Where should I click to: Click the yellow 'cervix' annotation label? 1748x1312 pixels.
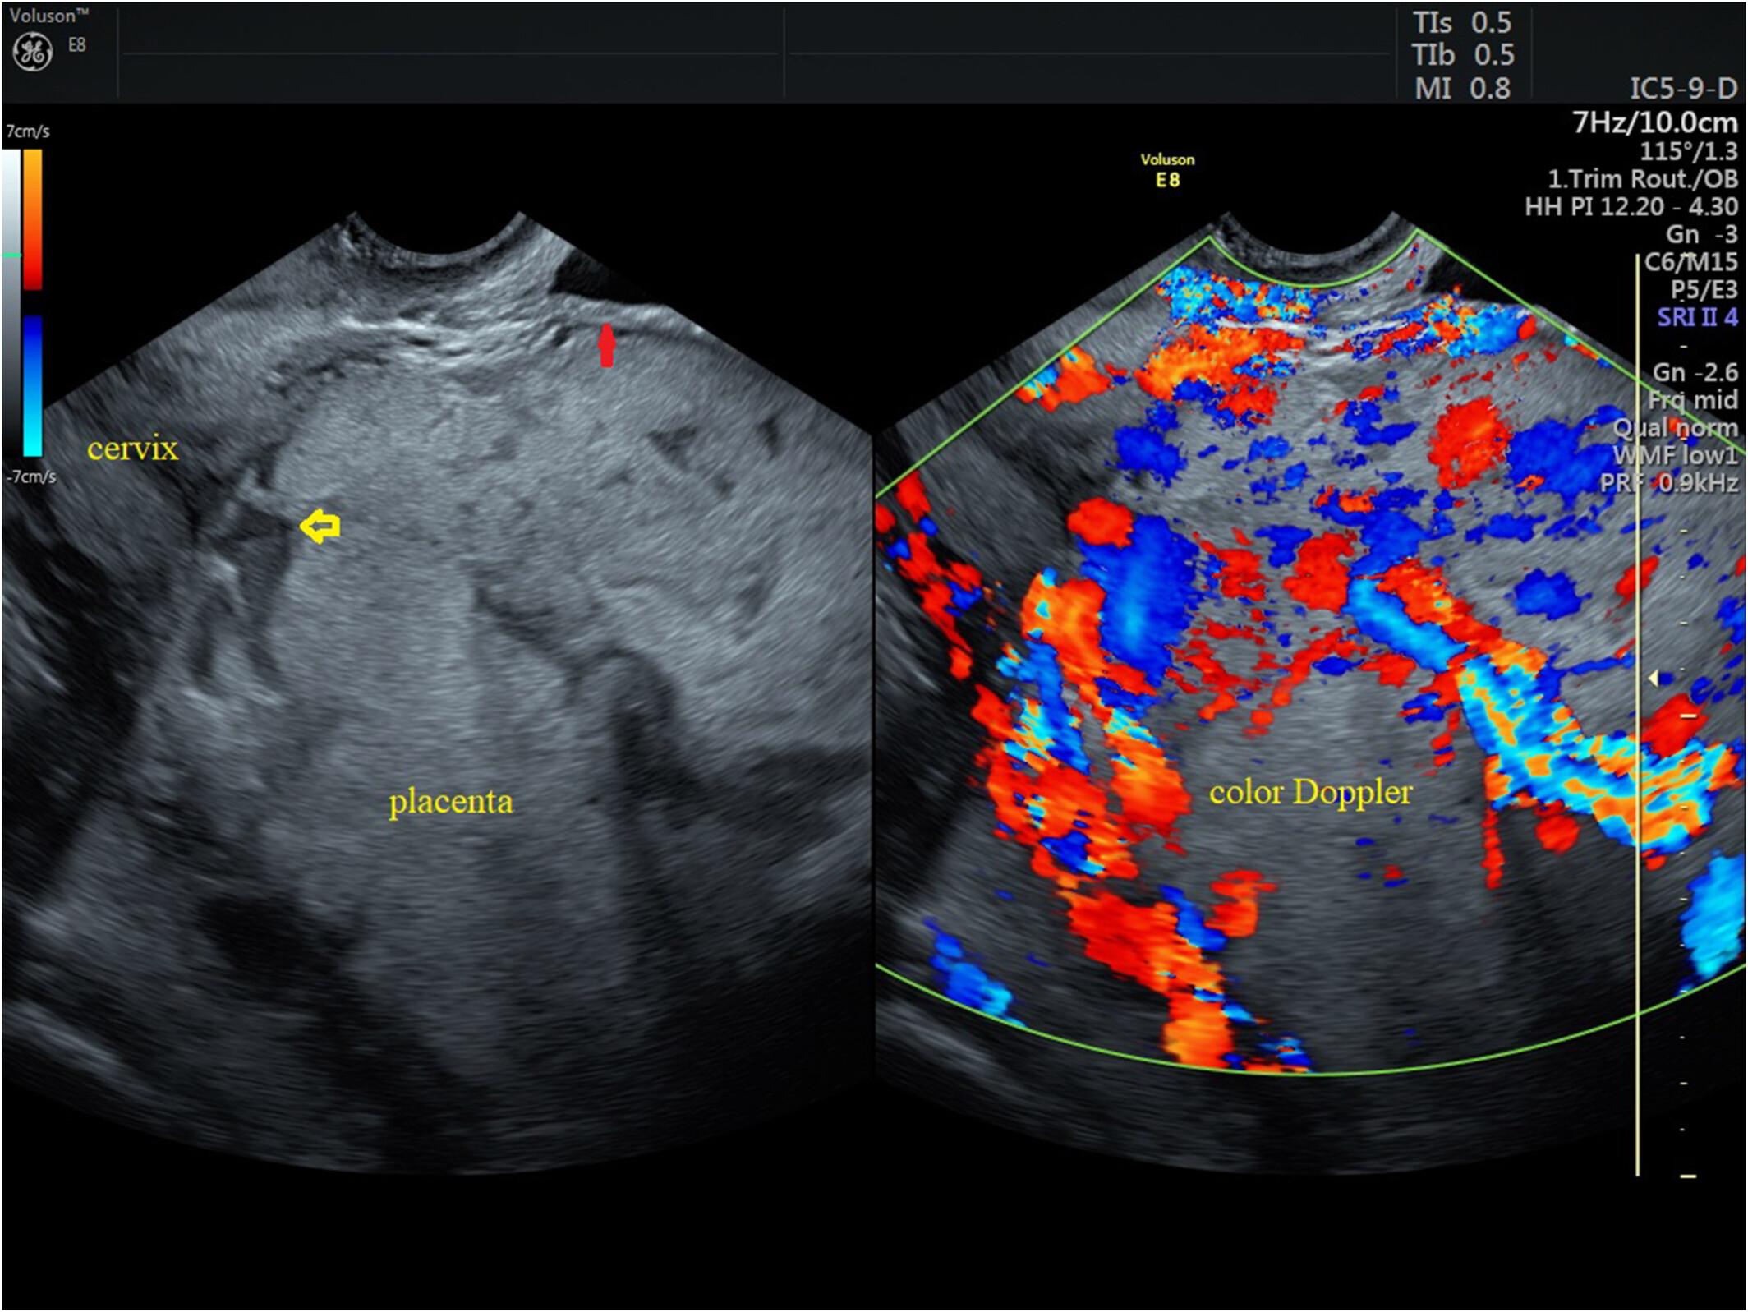pos(132,449)
